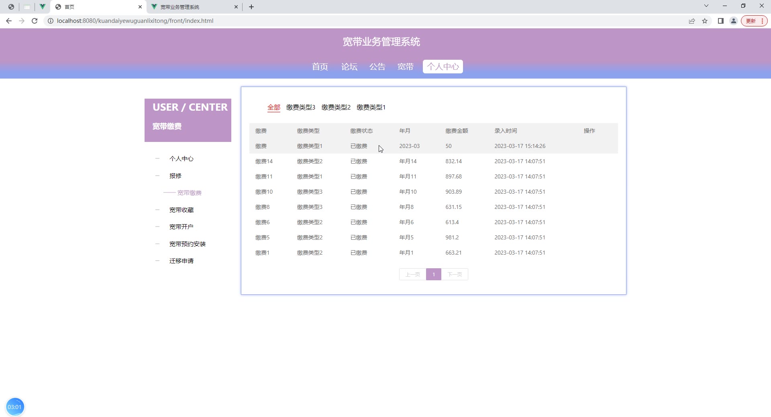Click the 832.14 amount cell

point(453,161)
